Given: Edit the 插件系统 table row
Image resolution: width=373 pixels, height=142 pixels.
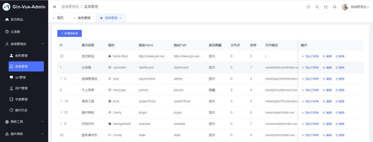Looking at the screenshot, I should coord(327,113).
